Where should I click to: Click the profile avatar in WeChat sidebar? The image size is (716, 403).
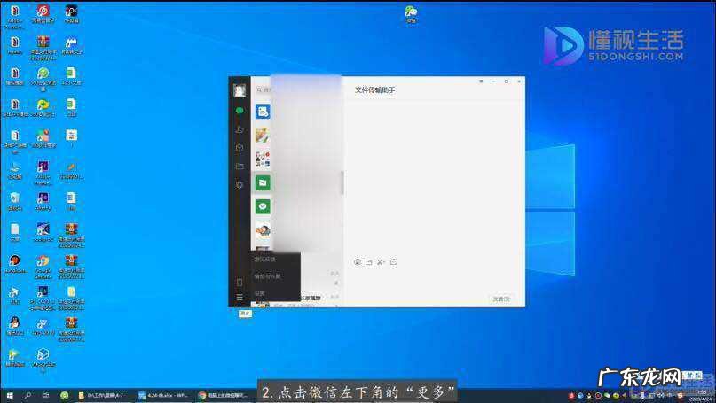pyautogui.click(x=240, y=89)
